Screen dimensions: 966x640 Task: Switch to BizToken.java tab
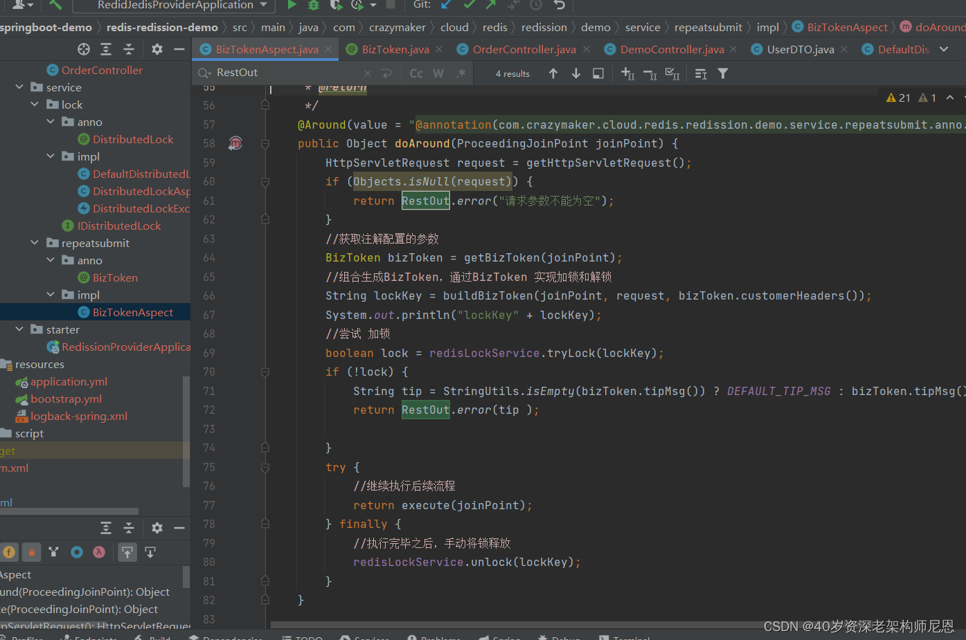pos(395,49)
